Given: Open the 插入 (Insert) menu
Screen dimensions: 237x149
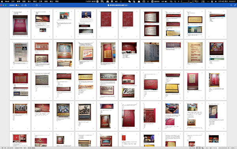Looking at the screenshot, I should (29, 1).
